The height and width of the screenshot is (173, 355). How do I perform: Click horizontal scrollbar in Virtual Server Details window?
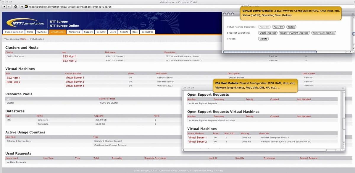coord(270,52)
